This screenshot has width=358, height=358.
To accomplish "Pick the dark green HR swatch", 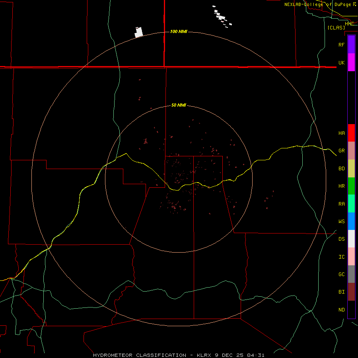I will [351, 186].
